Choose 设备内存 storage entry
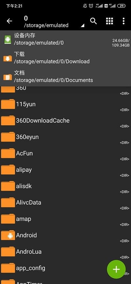131x284 pixels. 65,39
